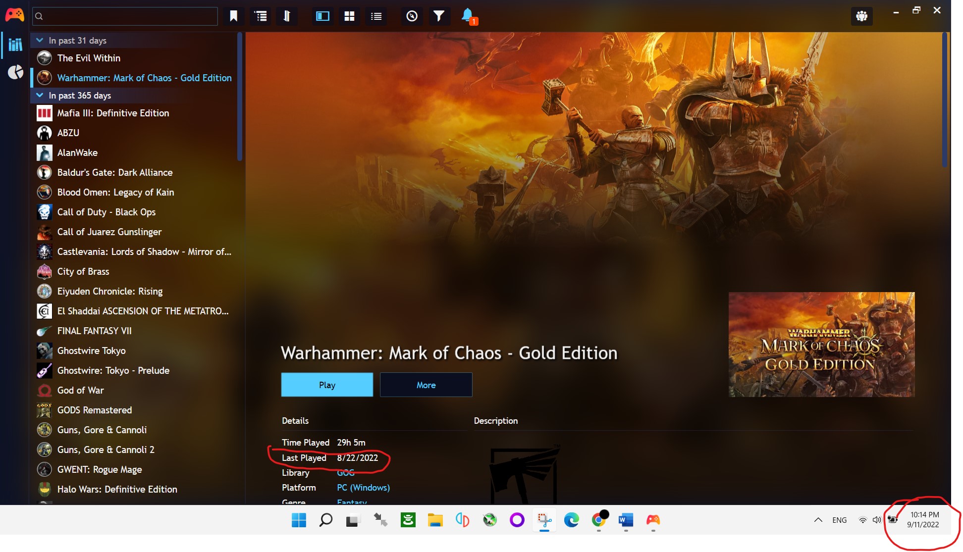Image resolution: width=963 pixels, height=552 pixels.
Task: Select Call of Juarez Gunslinger
Action: tap(134, 232)
